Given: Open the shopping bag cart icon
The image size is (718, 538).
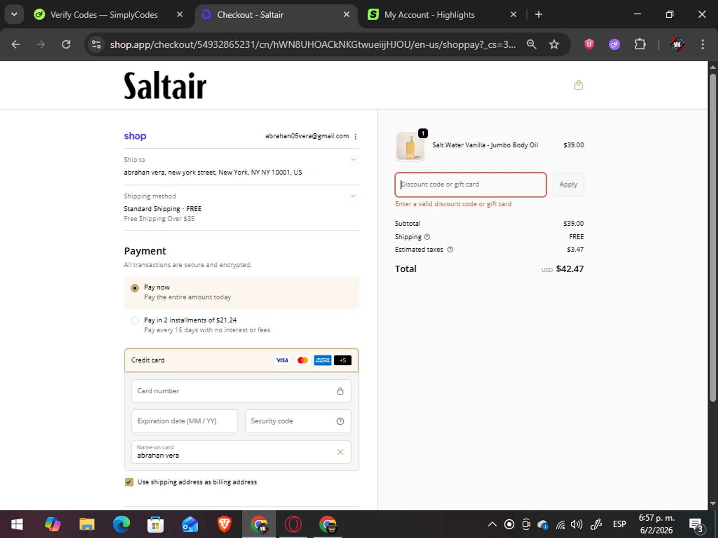Looking at the screenshot, I should (x=578, y=85).
